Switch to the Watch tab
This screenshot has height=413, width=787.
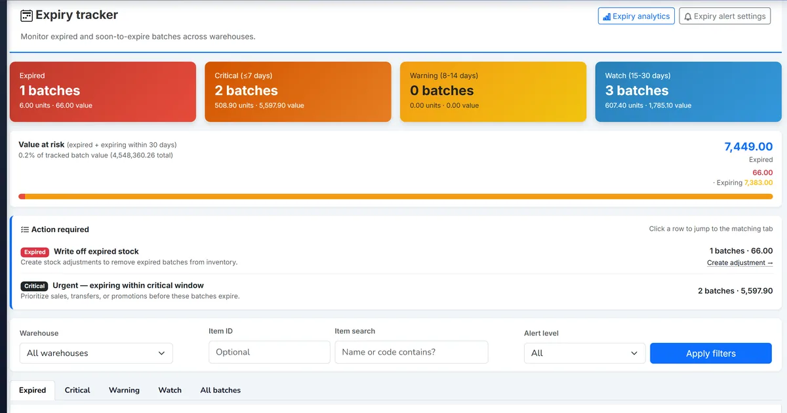(170, 390)
